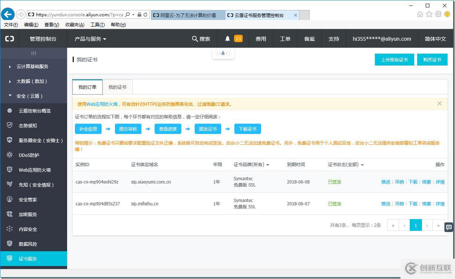
Task: Select 我的订单 tab
Action: click(88, 87)
